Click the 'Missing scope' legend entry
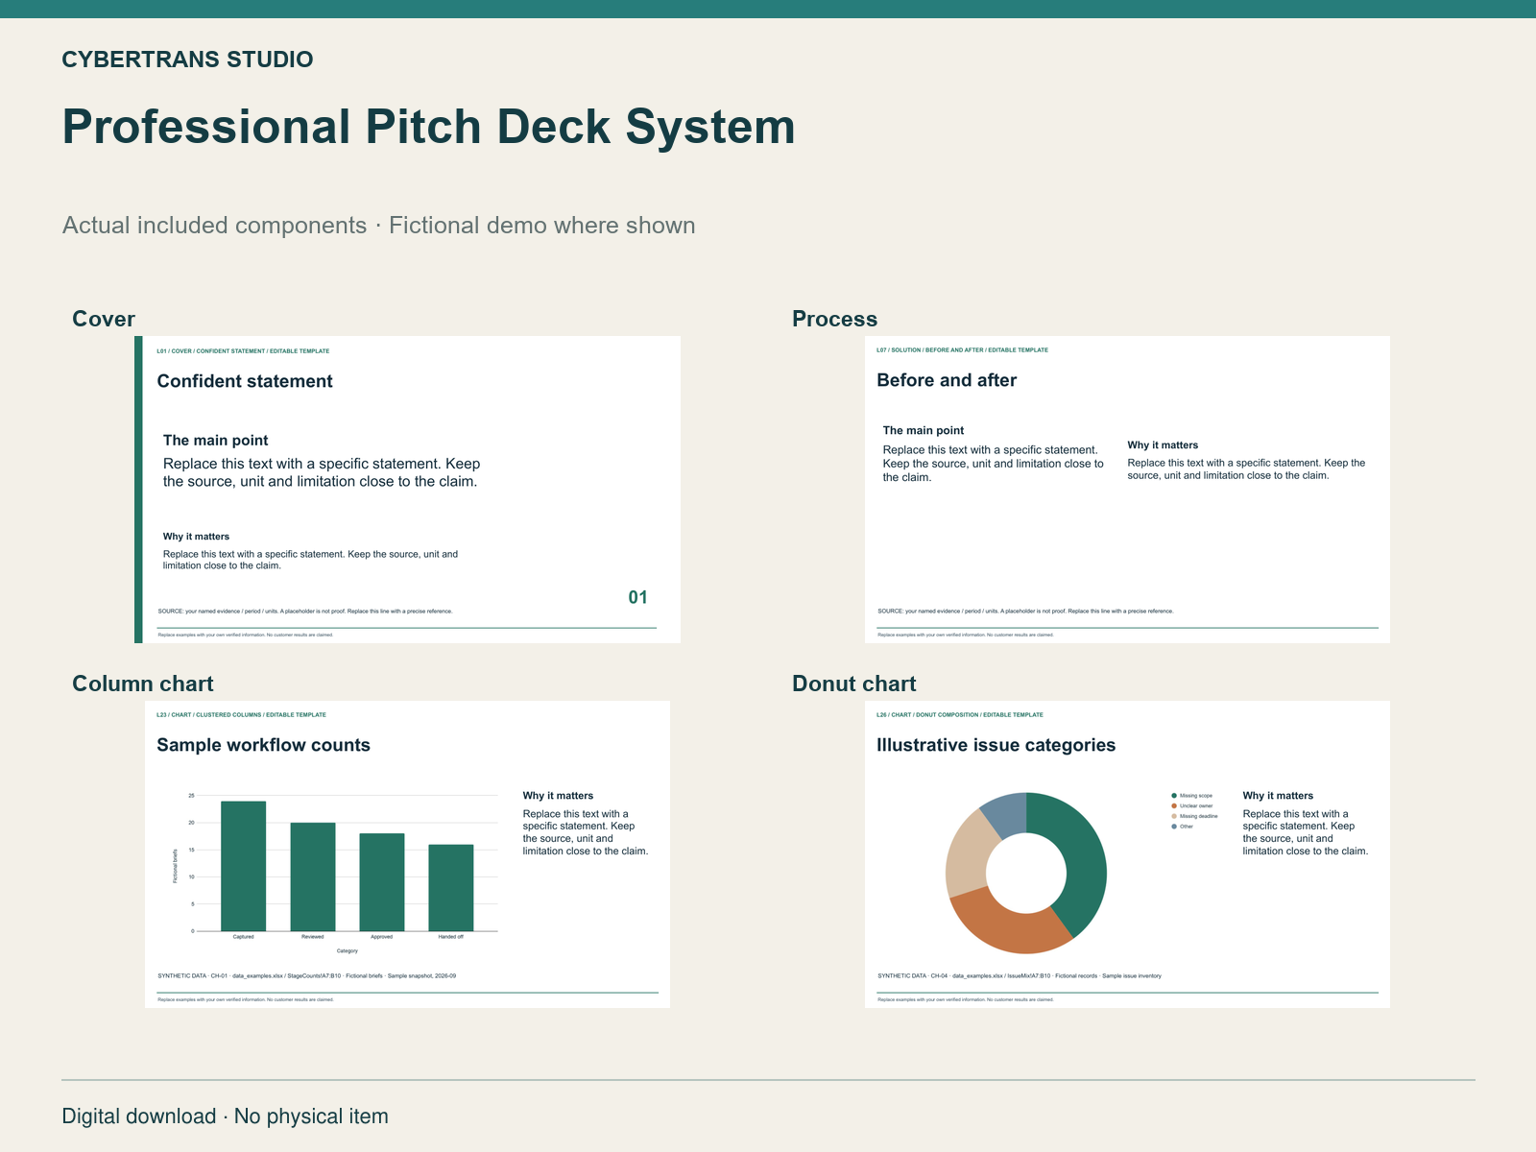The width and height of the screenshot is (1536, 1152). (1192, 796)
